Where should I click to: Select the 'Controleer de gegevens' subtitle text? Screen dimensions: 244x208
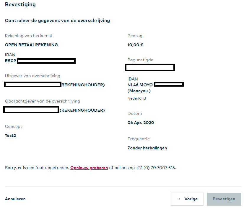57,21
